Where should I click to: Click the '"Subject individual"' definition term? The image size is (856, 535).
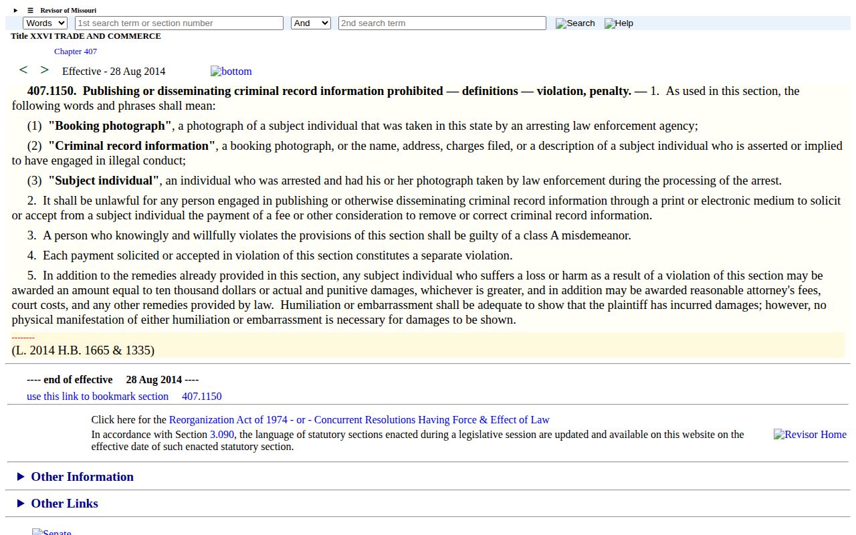104,181
